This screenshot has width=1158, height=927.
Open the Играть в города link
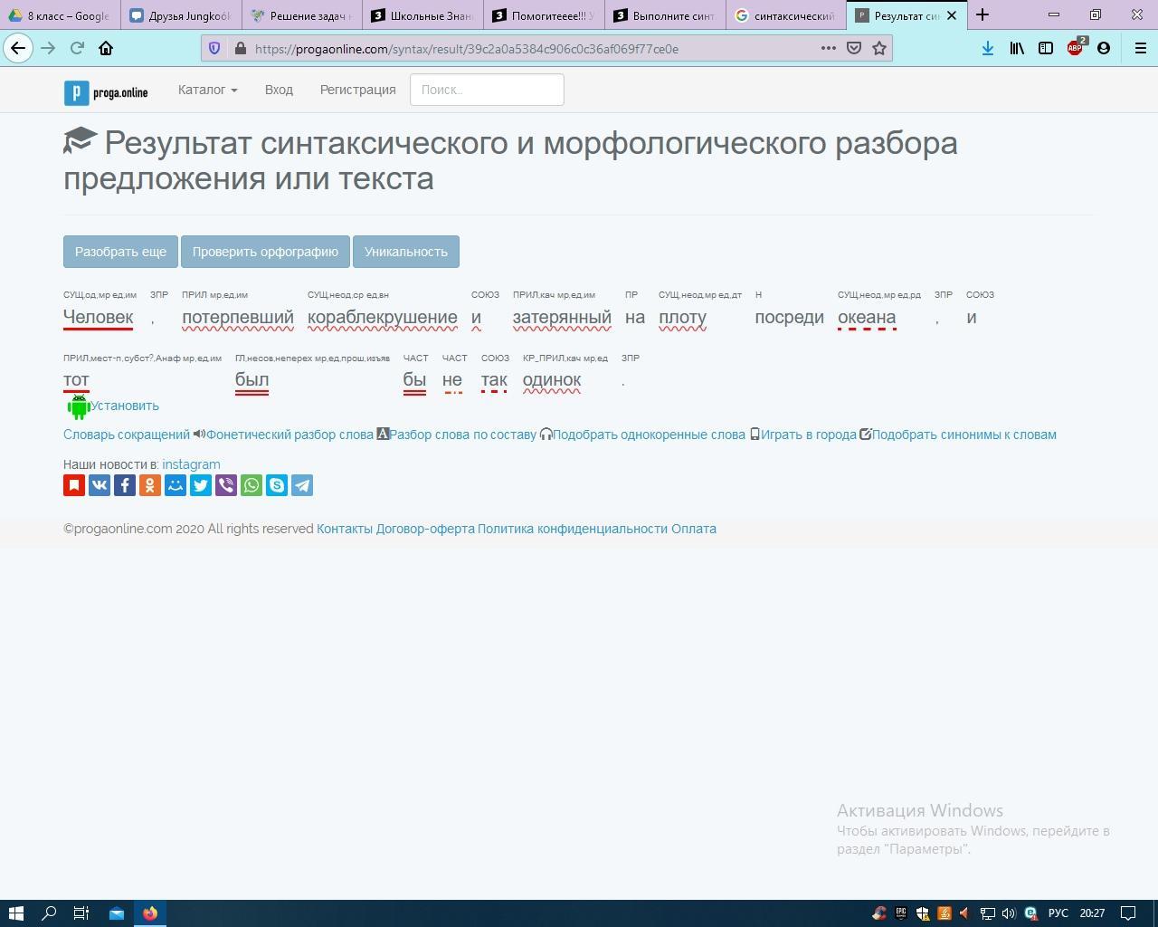click(808, 435)
